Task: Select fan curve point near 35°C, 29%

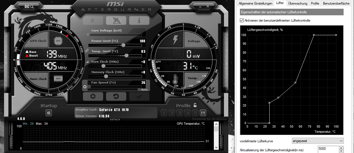Action: pyautogui.click(x=278, y=98)
